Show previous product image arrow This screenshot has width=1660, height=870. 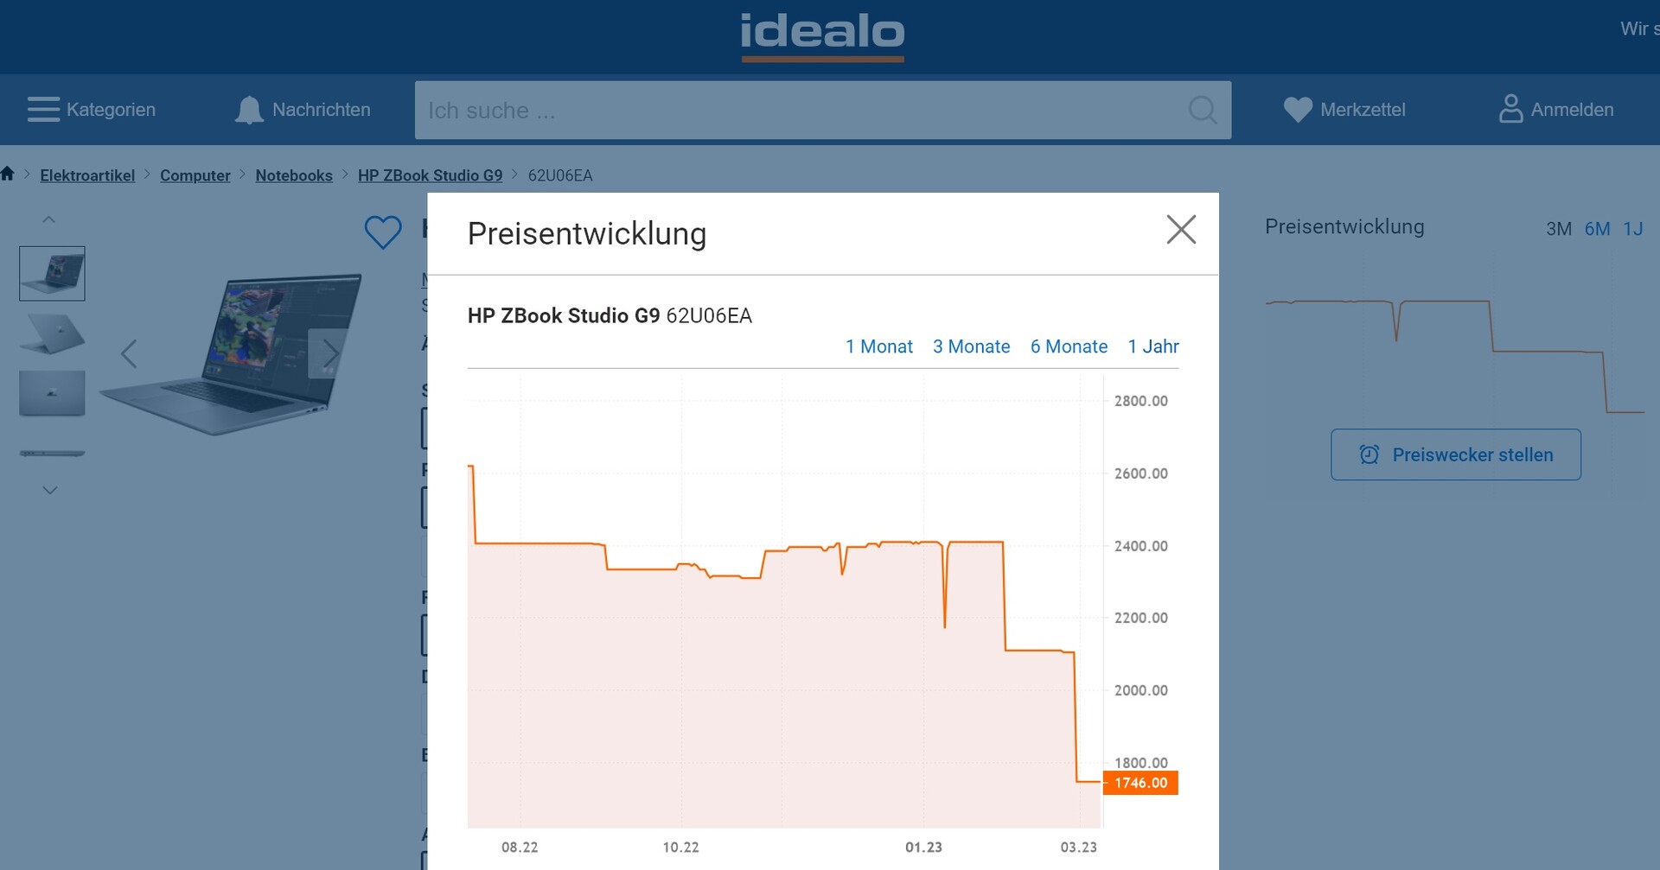tap(129, 353)
